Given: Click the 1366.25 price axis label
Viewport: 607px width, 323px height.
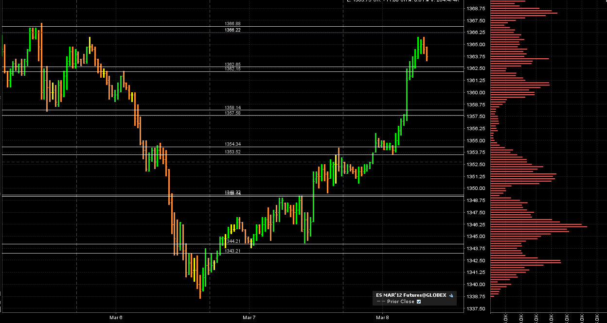Looking at the screenshot, I should [476, 33].
